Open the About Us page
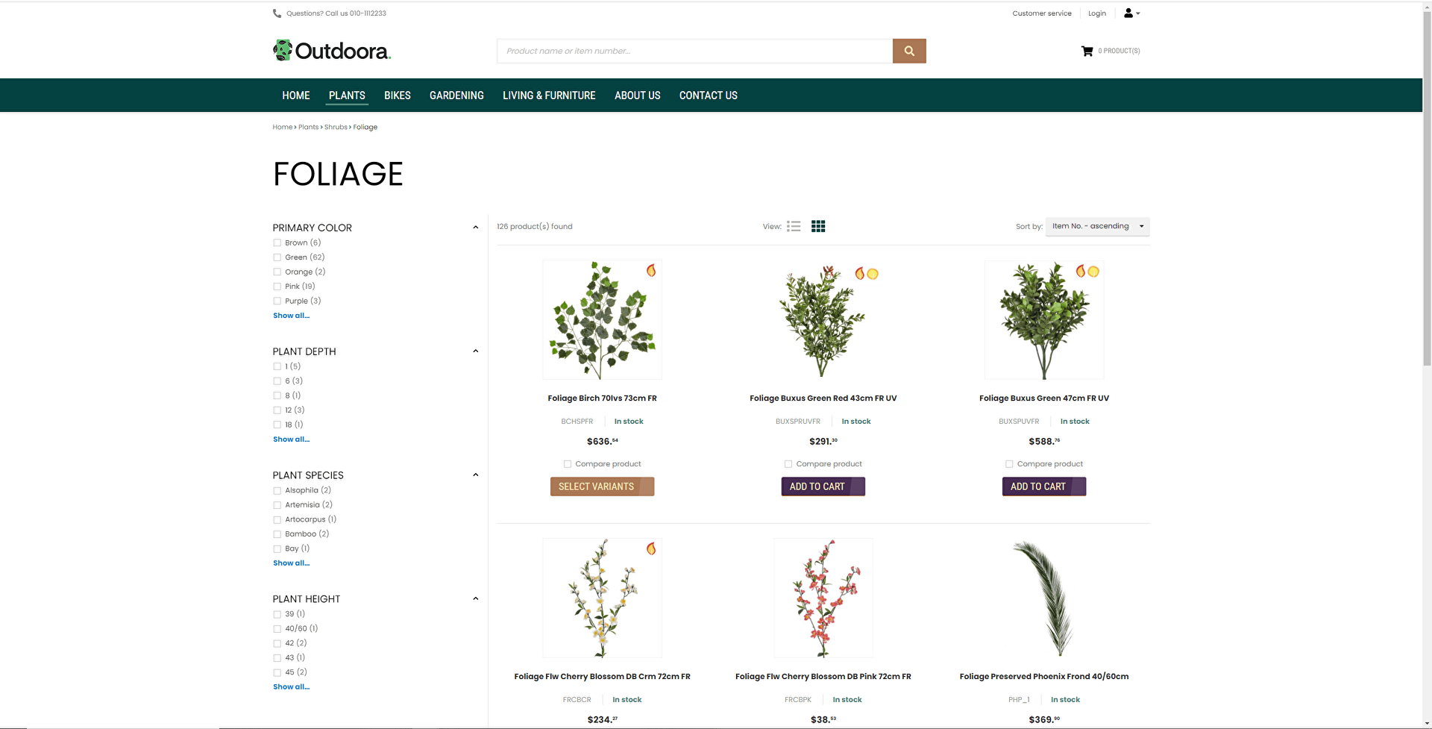 point(638,96)
